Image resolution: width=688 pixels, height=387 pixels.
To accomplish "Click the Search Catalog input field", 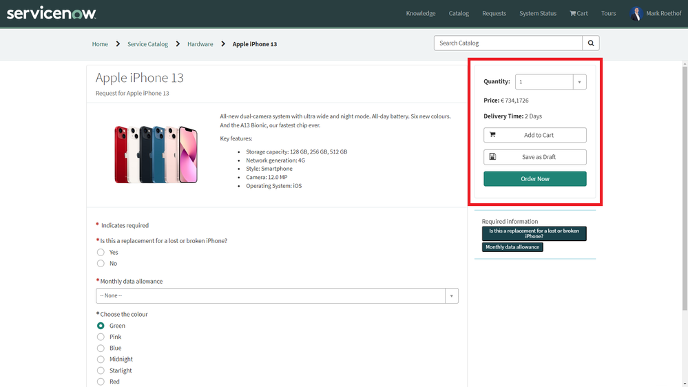I will tap(508, 43).
